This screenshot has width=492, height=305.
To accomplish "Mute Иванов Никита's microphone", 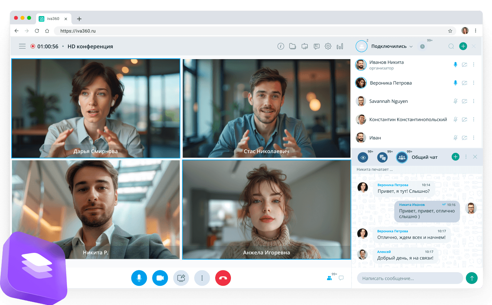I will click(455, 65).
